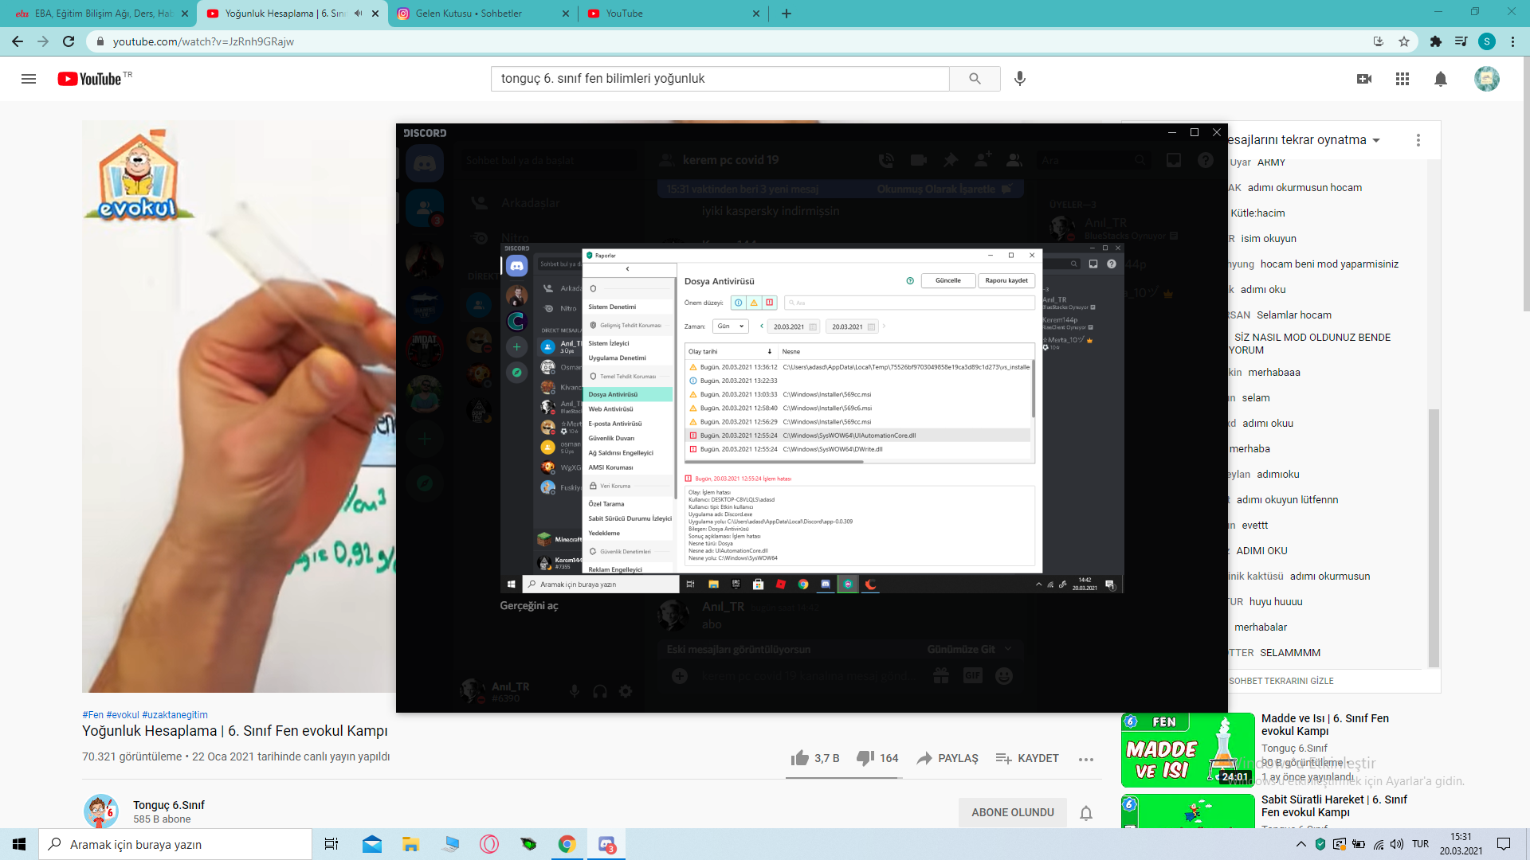
Task: Expand the chat replay mode dropdown
Action: [1376, 140]
